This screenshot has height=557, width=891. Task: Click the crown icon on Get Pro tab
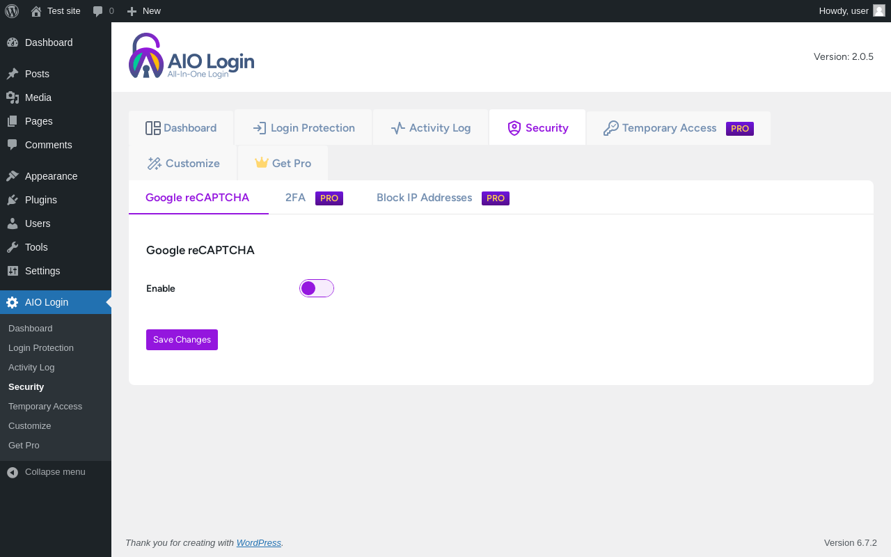click(x=262, y=163)
